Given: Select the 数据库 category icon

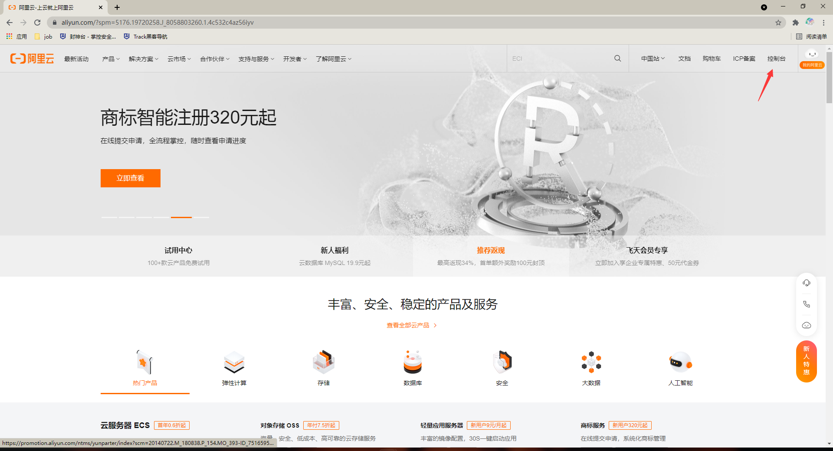Looking at the screenshot, I should click(x=413, y=362).
